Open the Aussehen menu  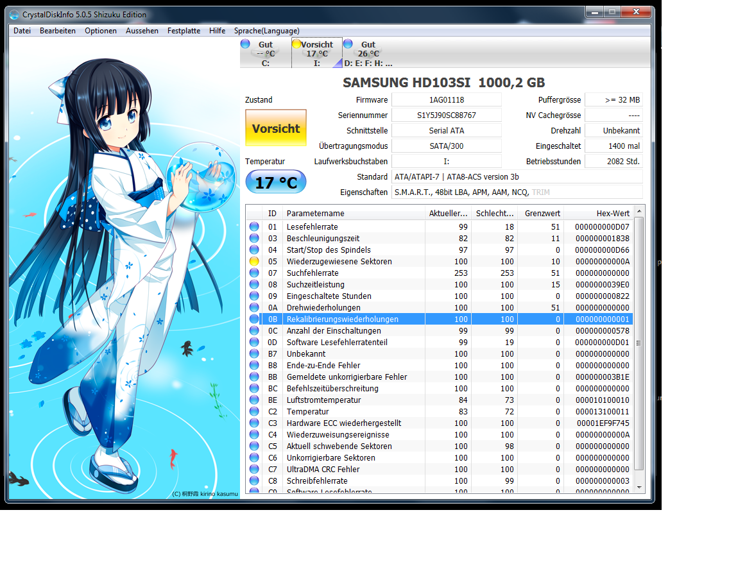point(142,31)
